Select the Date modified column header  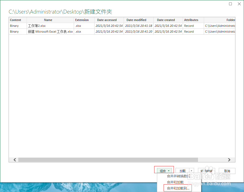click(x=139, y=20)
